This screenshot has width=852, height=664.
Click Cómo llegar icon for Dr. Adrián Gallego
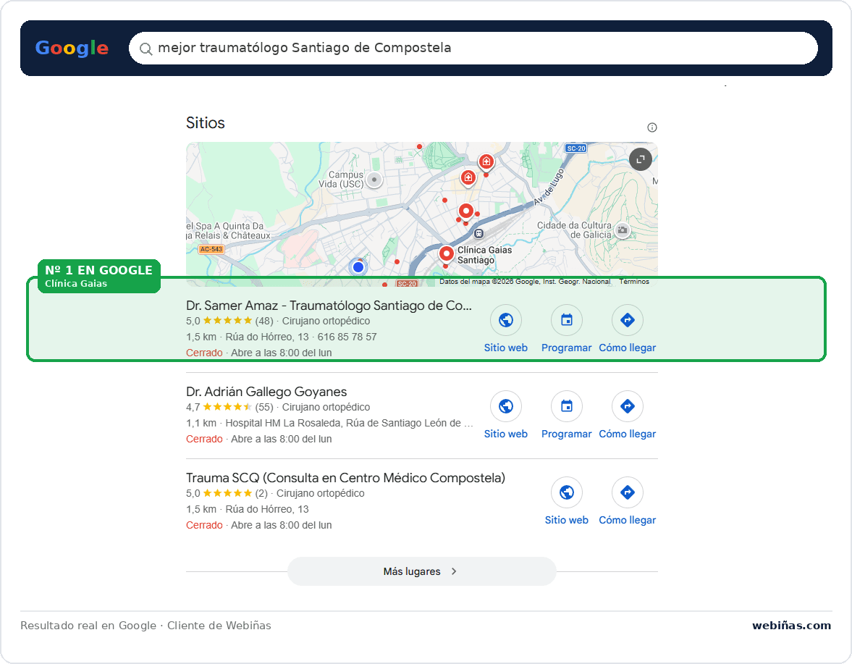[628, 406]
